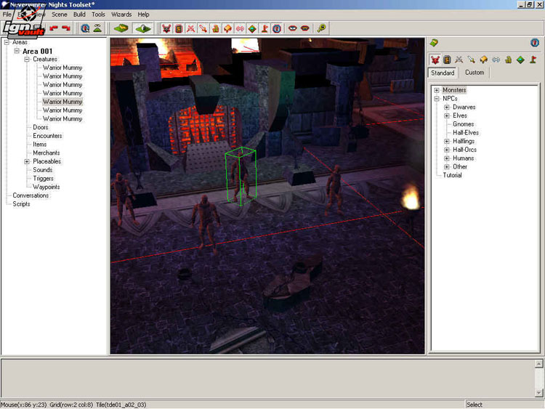Toggle items sword filter in main toolbar
The width and height of the screenshot is (545, 409).
click(203, 28)
